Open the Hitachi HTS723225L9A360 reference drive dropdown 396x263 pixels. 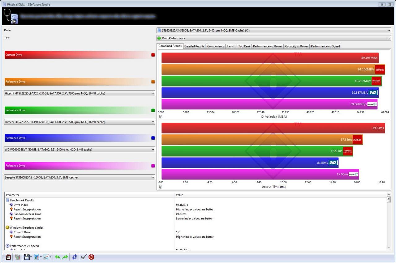click(80, 122)
